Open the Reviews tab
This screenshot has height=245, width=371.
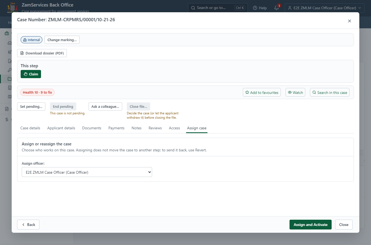(x=155, y=128)
